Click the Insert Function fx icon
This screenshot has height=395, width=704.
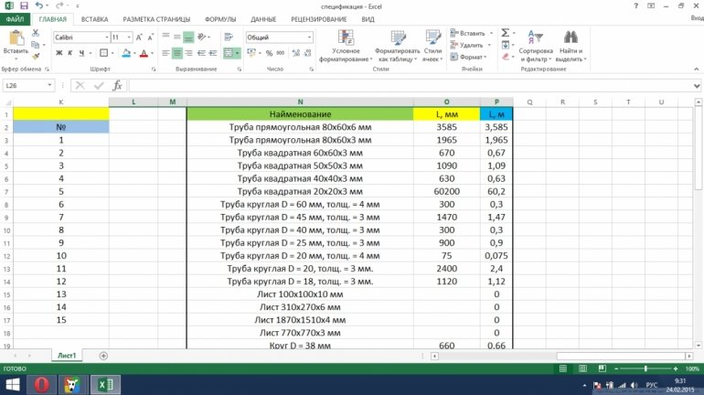pos(117,85)
